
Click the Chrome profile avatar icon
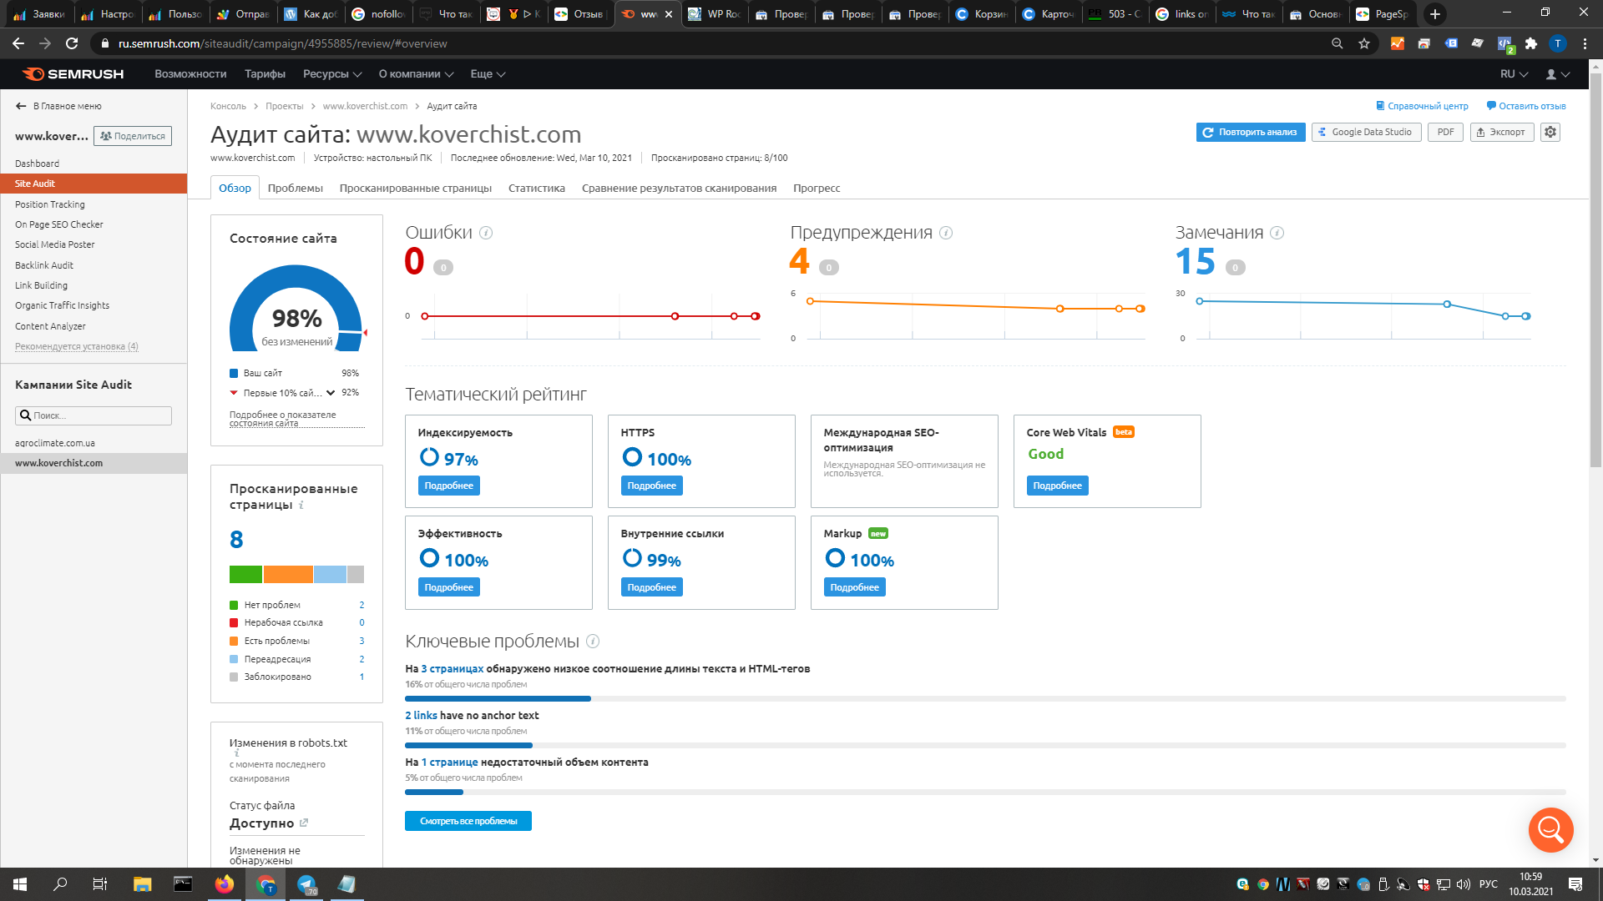click(x=1558, y=43)
